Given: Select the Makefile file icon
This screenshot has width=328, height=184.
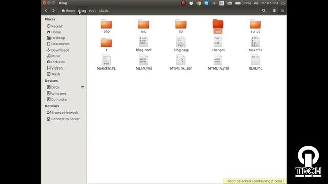Looking at the screenshot, I should 255,41.
